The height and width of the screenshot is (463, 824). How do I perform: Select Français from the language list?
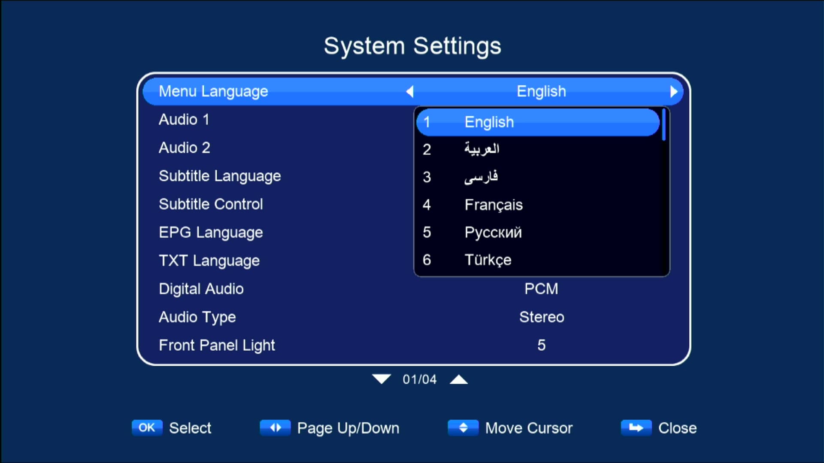(x=493, y=205)
